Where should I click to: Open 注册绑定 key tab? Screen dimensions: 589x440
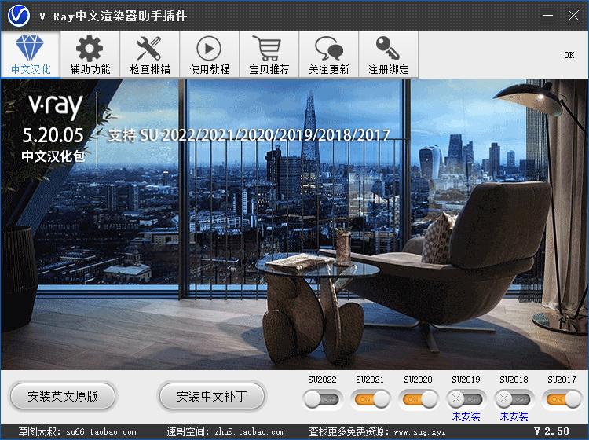click(389, 55)
